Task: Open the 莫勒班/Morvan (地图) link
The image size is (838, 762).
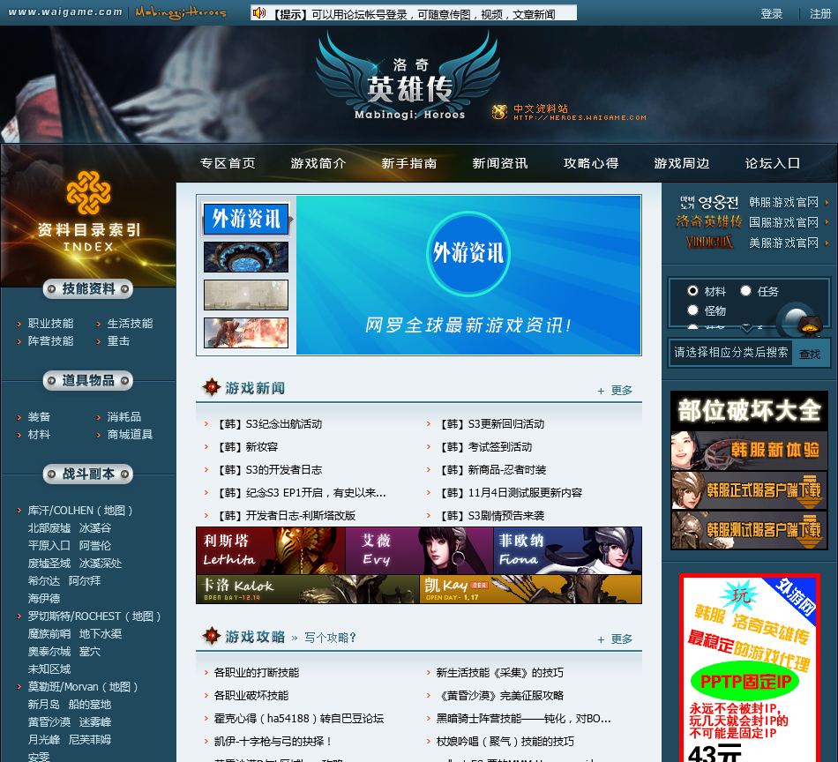Action: [x=83, y=687]
